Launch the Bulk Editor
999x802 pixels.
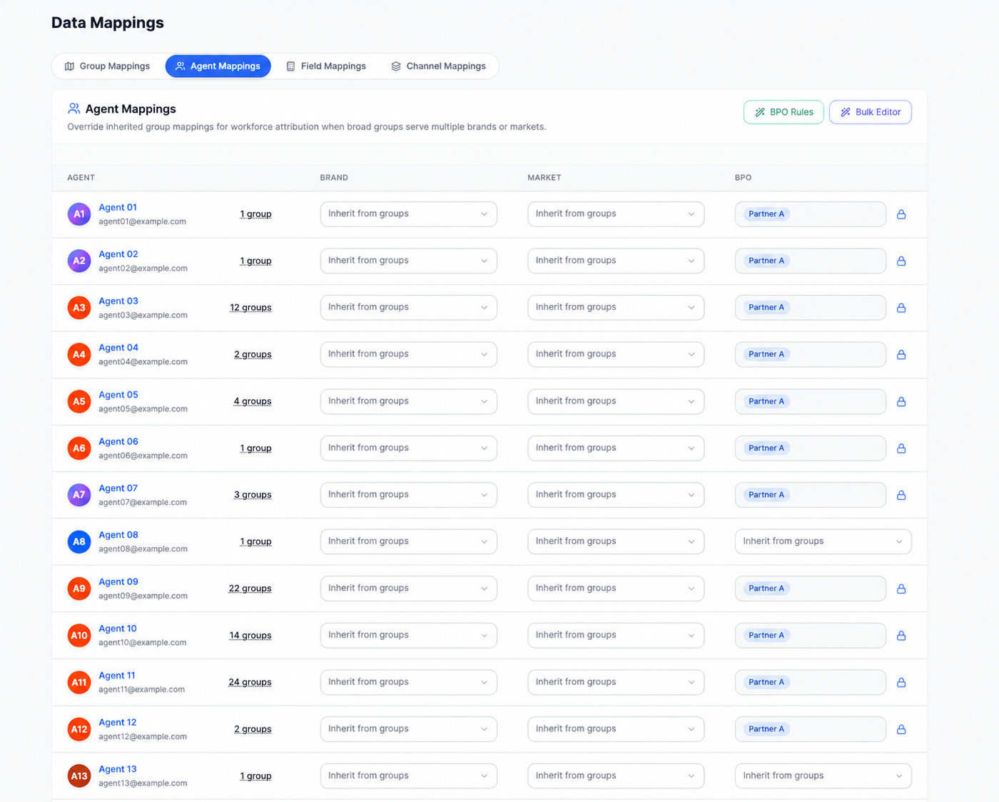point(871,112)
